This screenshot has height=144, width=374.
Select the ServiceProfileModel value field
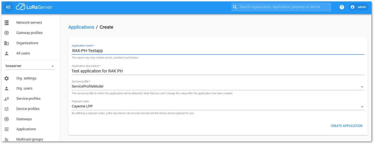218,86
